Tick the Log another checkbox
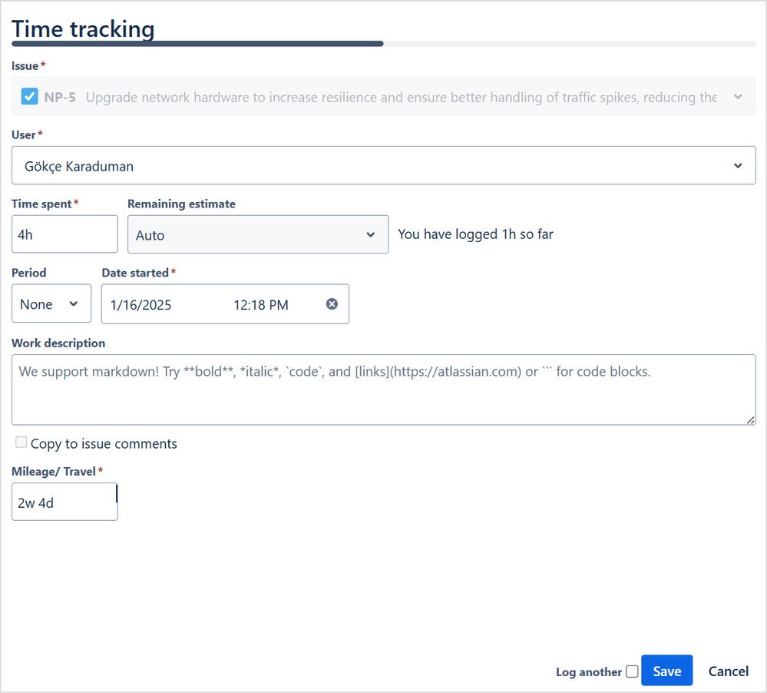Screen dimensions: 767x693 tap(632, 671)
